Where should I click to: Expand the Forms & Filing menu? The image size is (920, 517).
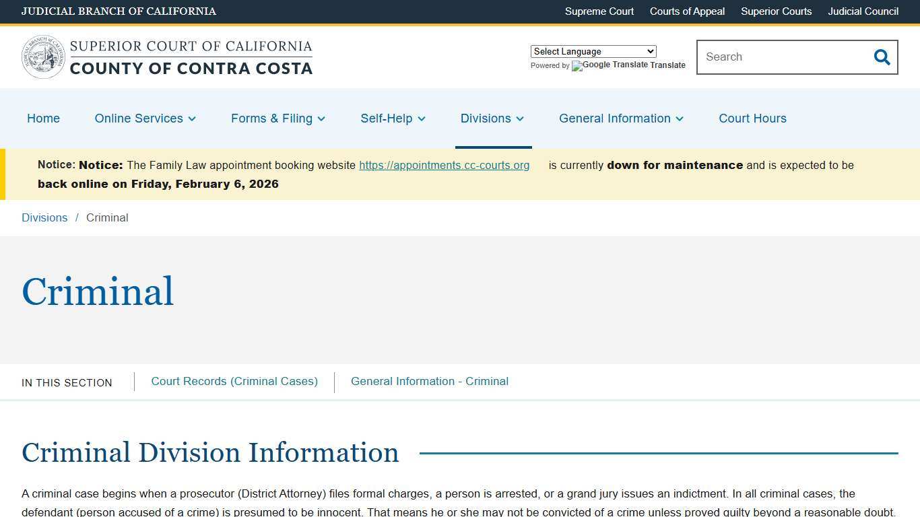[277, 118]
